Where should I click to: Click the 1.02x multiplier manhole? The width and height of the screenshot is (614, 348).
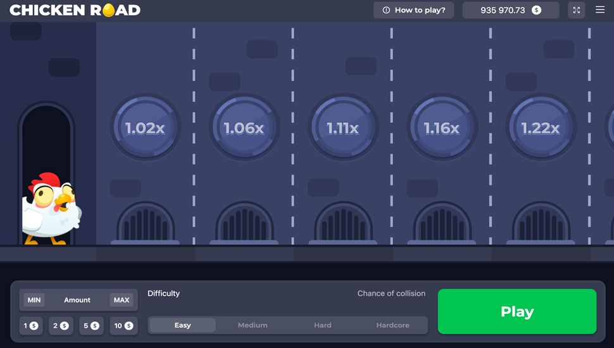click(x=145, y=128)
